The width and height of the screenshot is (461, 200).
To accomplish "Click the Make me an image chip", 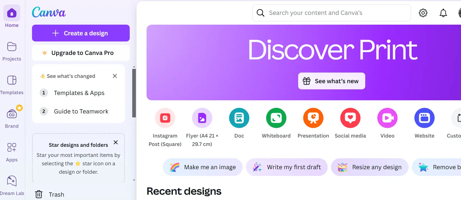I will pyautogui.click(x=203, y=167).
